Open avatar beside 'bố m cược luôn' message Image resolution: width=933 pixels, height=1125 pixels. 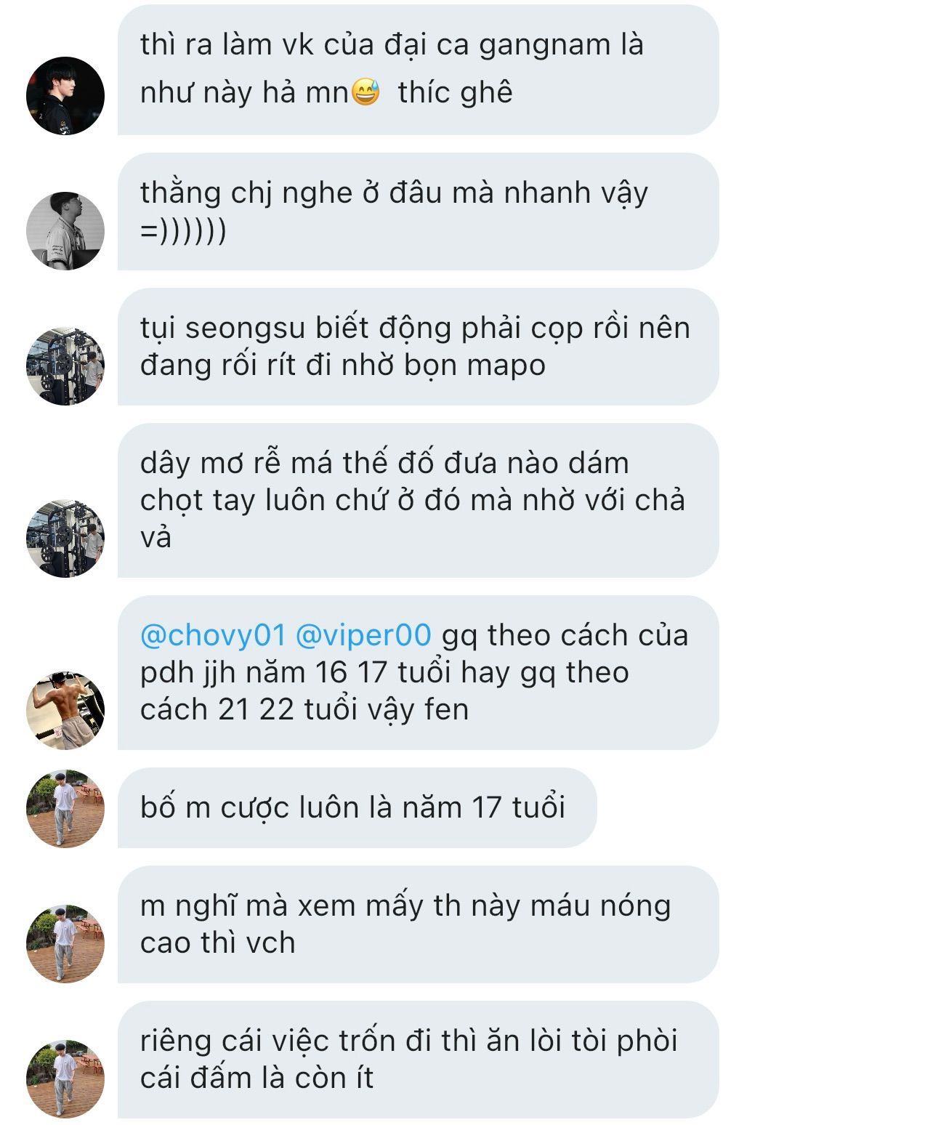coord(65,808)
